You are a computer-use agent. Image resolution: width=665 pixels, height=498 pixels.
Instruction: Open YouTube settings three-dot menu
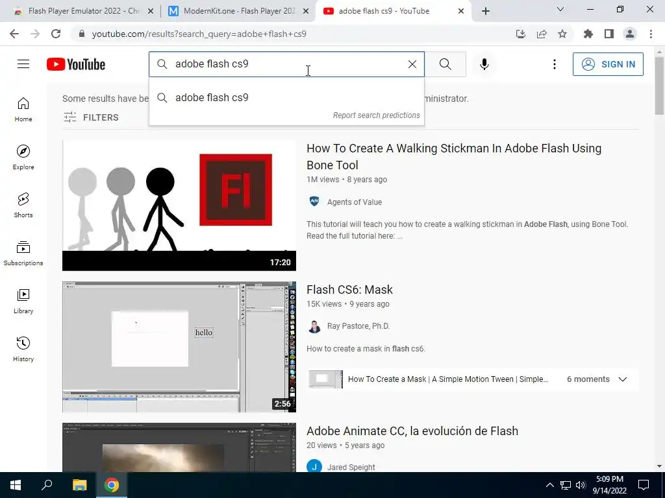[555, 64]
